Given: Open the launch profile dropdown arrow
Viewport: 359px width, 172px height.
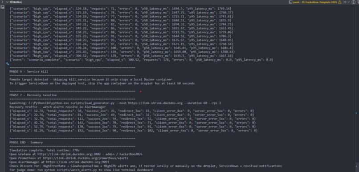Looking at the screenshot, I should click(348, 2).
